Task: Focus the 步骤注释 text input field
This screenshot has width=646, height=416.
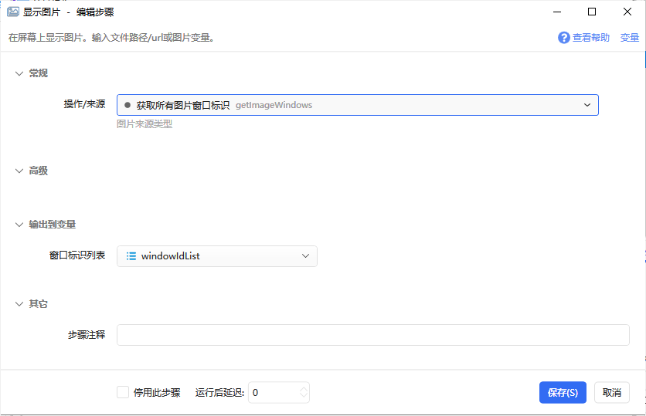Action: click(x=373, y=335)
